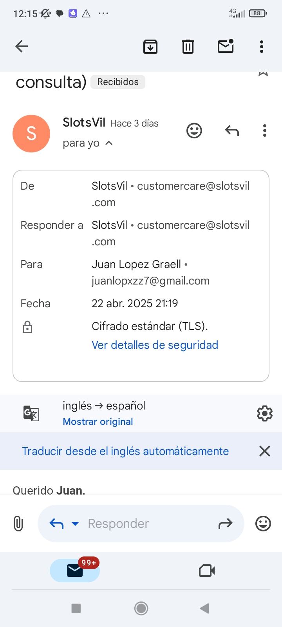Expand the reply type dropdown arrow

75,524
